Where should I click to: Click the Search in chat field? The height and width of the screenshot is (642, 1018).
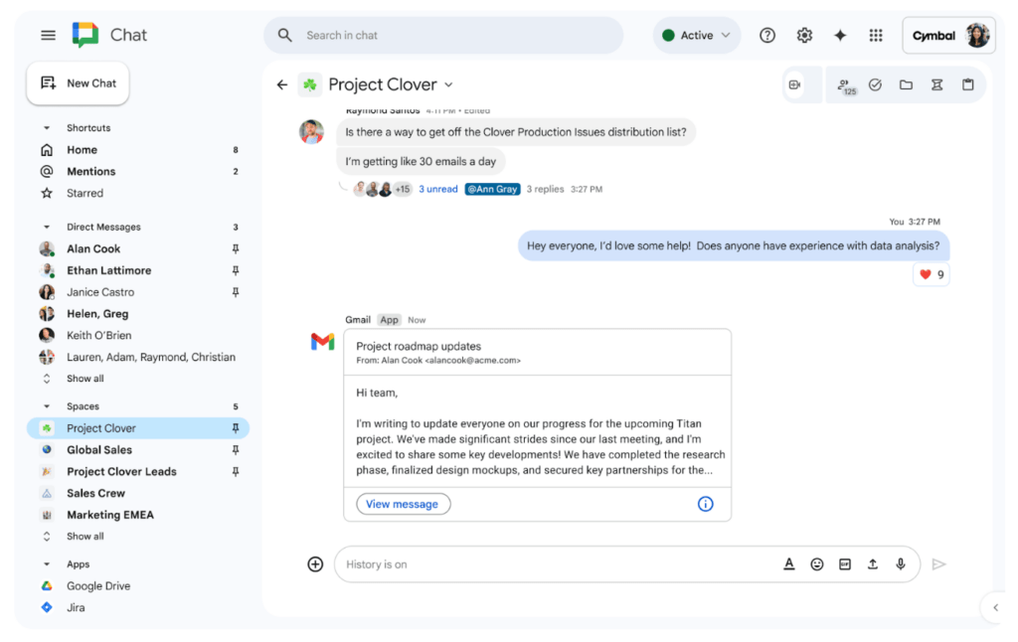(x=444, y=35)
